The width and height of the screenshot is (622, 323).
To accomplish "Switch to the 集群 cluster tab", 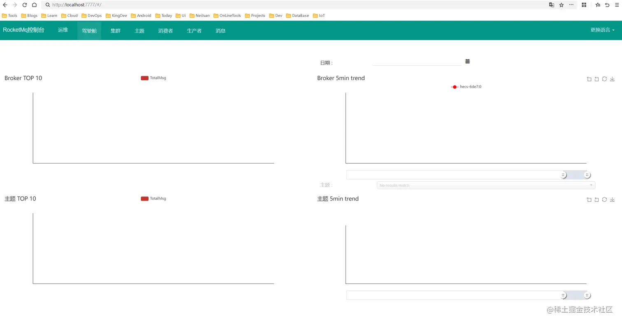I will click(116, 30).
